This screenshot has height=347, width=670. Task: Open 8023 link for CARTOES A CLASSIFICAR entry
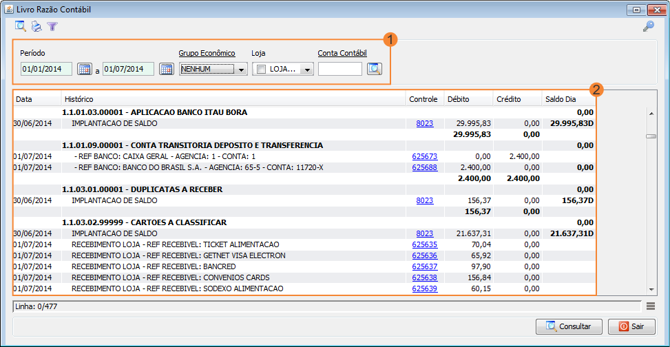pos(425,234)
